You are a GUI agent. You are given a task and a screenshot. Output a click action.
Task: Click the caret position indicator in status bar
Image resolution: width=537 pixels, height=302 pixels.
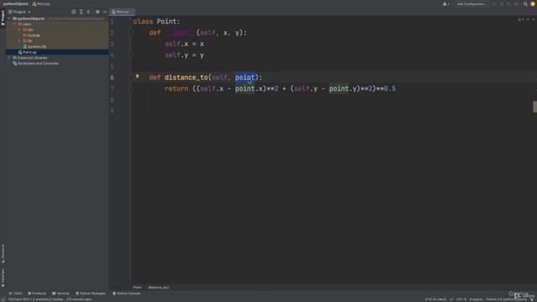pyautogui.click(x=435, y=299)
